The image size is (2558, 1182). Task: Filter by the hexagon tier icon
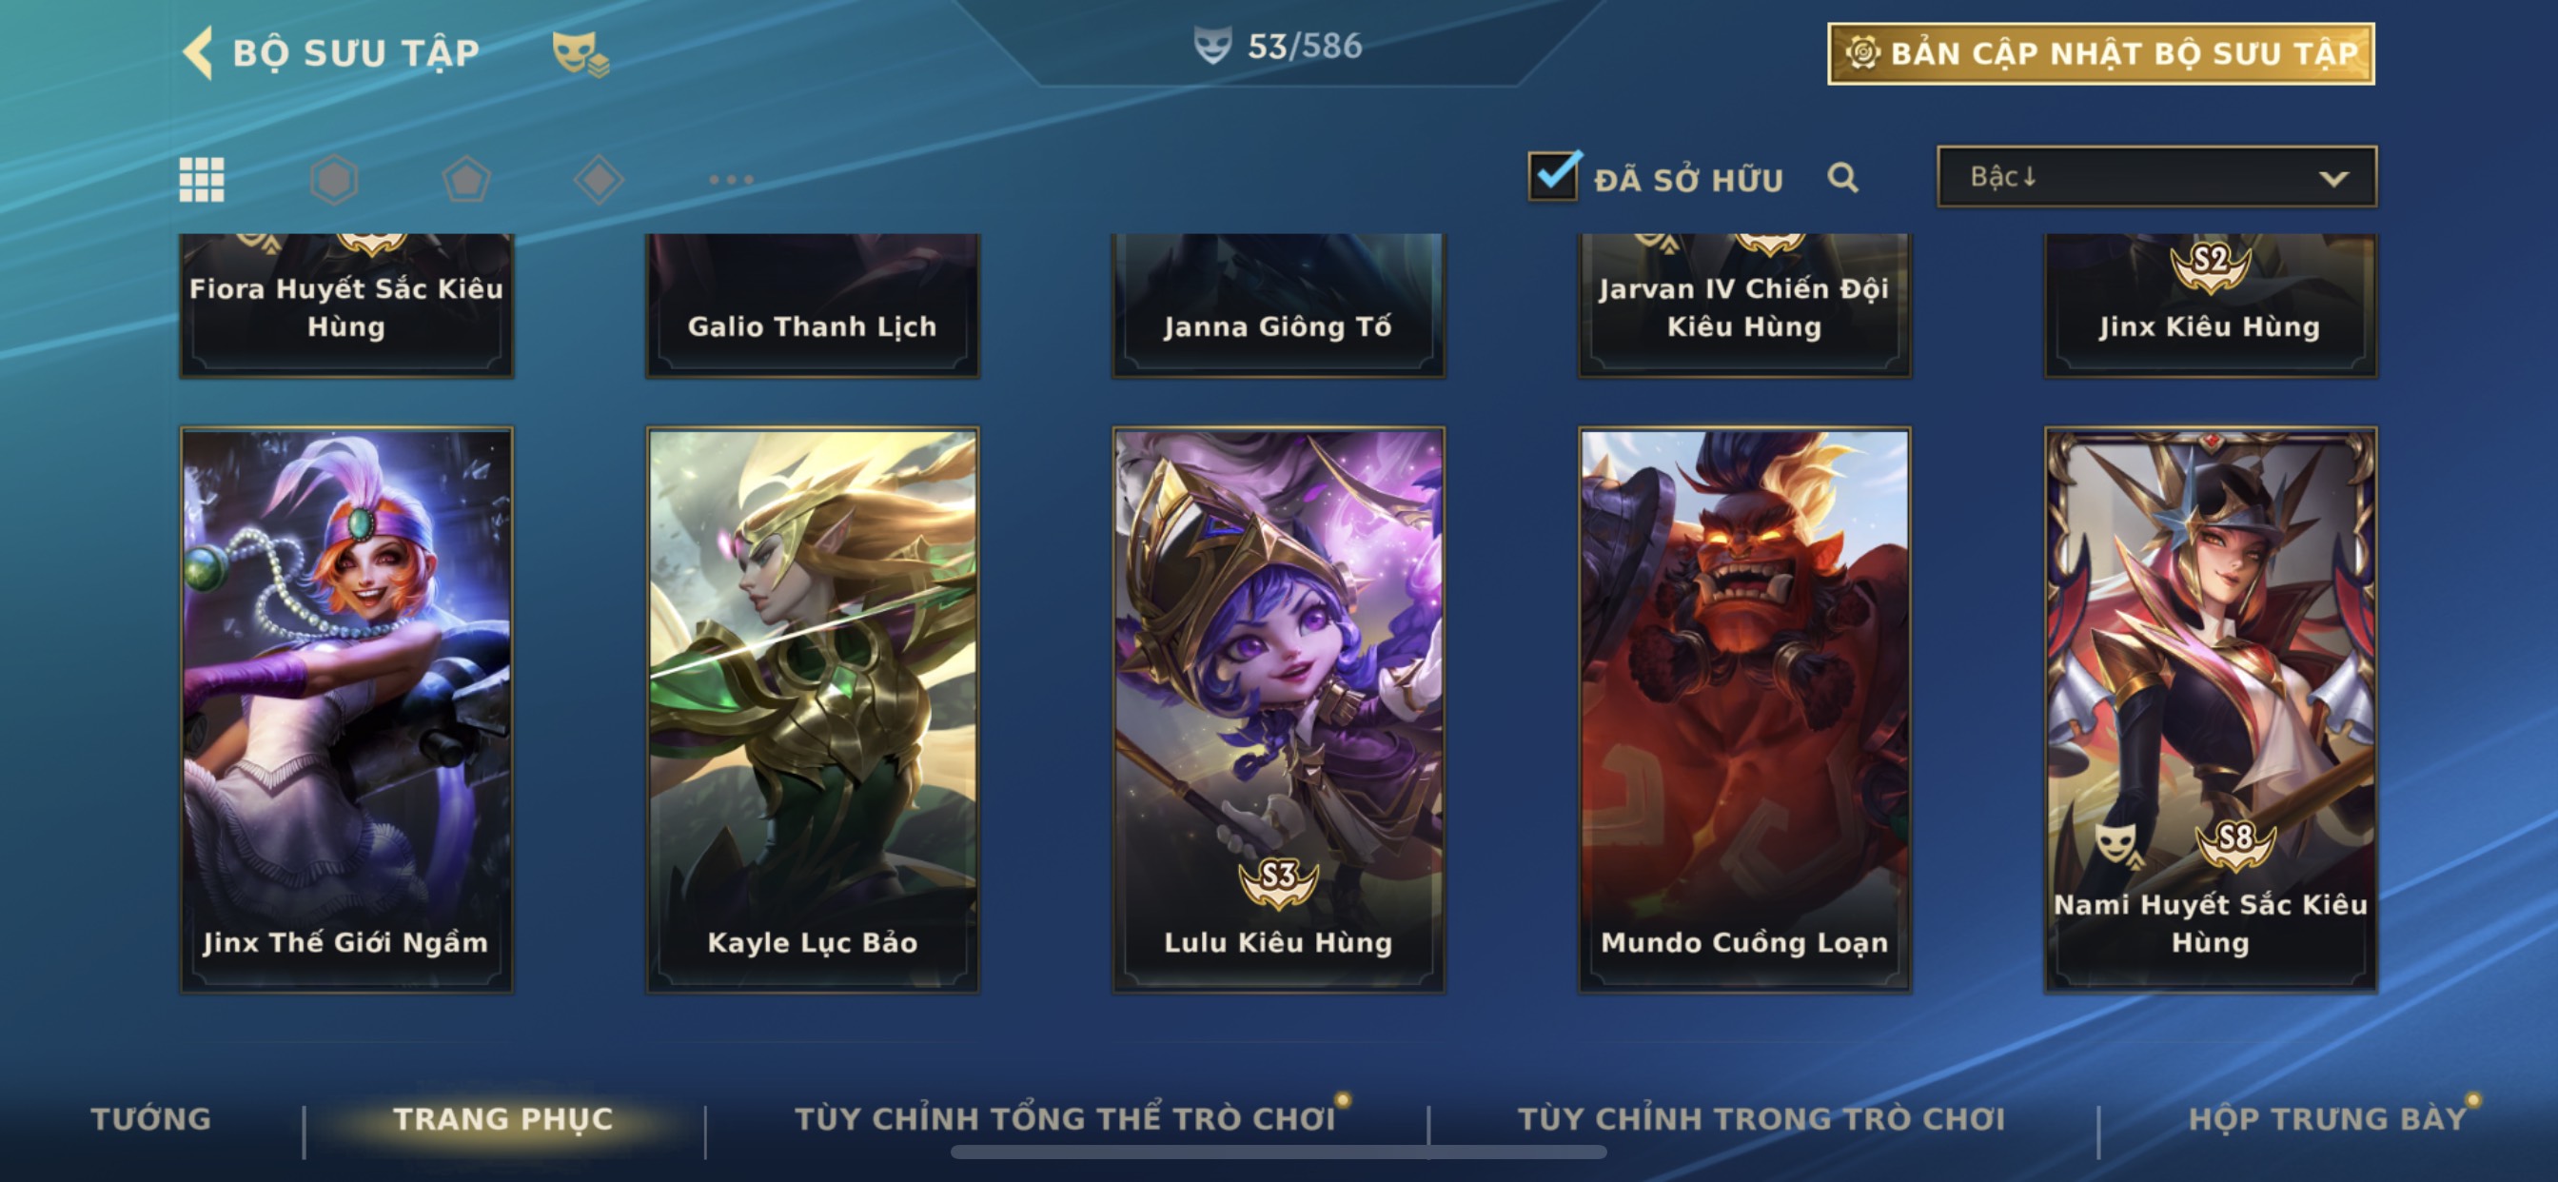click(x=334, y=180)
